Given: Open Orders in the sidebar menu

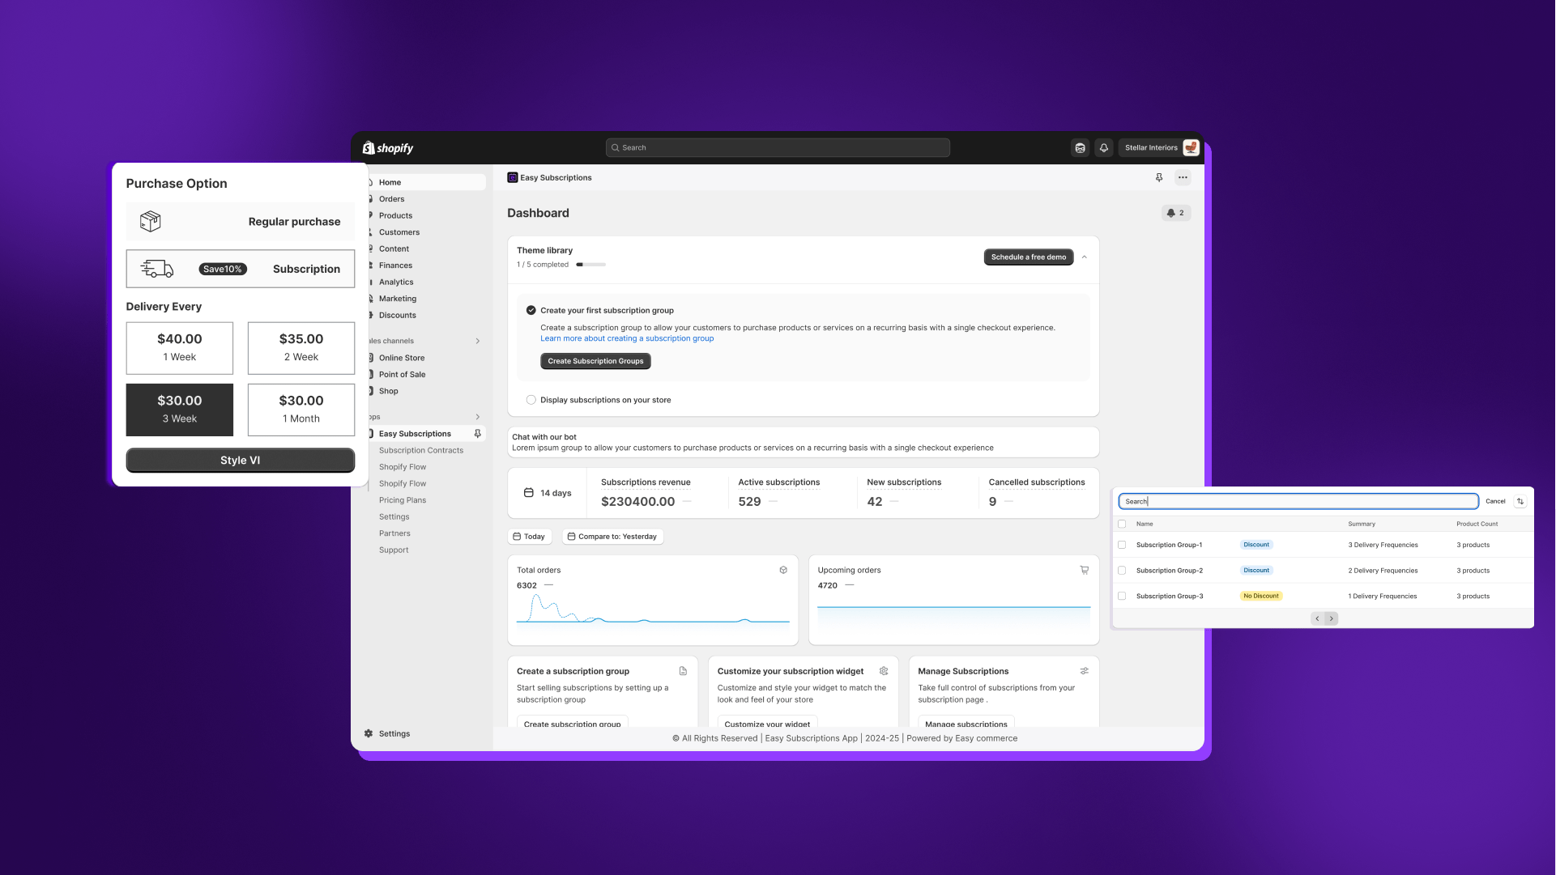Looking at the screenshot, I should point(391,199).
